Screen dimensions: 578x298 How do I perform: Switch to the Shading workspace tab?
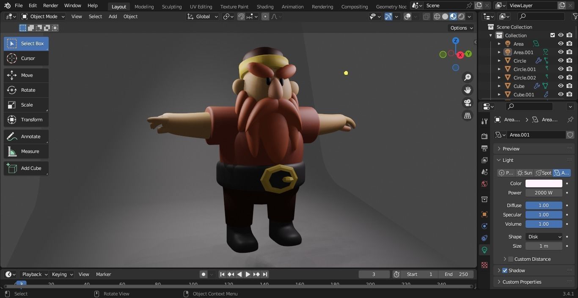click(x=265, y=6)
